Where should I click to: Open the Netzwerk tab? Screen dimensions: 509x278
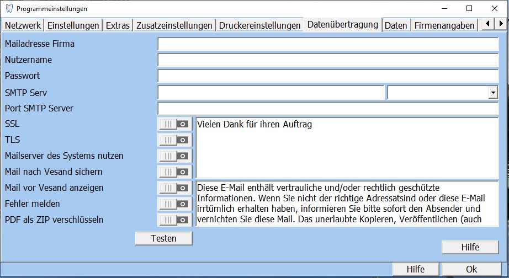(23, 25)
